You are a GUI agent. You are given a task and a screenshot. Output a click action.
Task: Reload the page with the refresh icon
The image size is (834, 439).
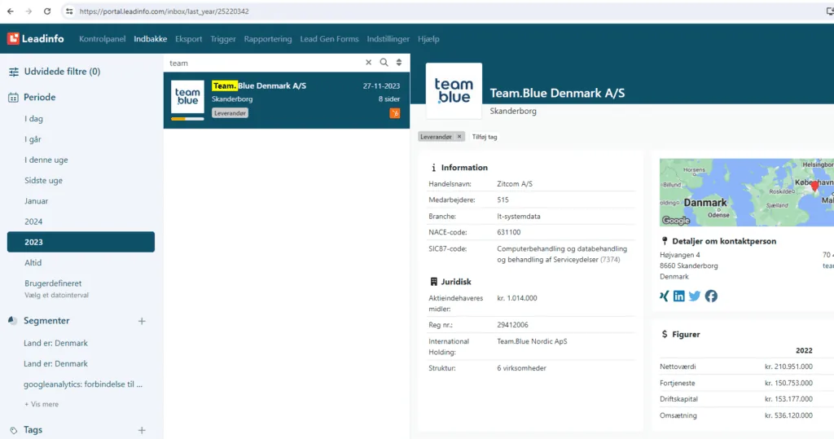47,11
